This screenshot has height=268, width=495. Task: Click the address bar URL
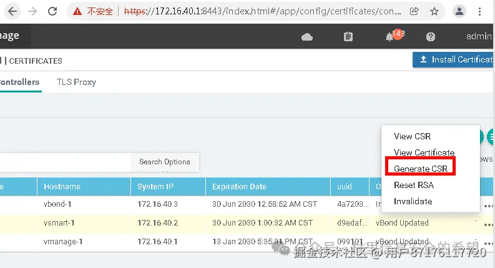pos(263,11)
